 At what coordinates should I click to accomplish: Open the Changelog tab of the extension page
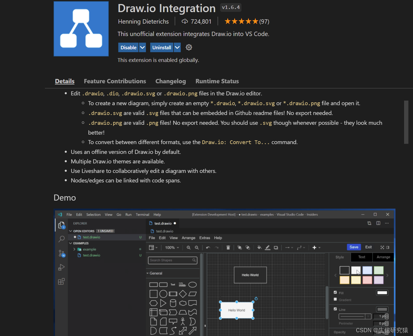(x=170, y=81)
